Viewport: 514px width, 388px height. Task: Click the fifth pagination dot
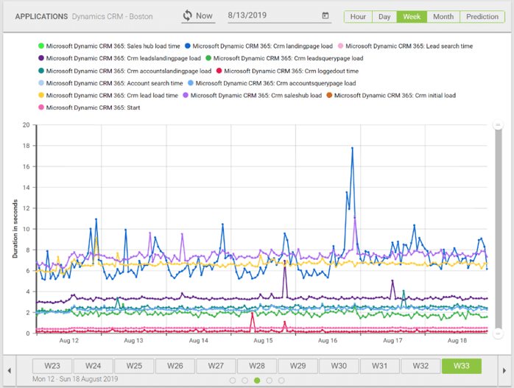(281, 381)
